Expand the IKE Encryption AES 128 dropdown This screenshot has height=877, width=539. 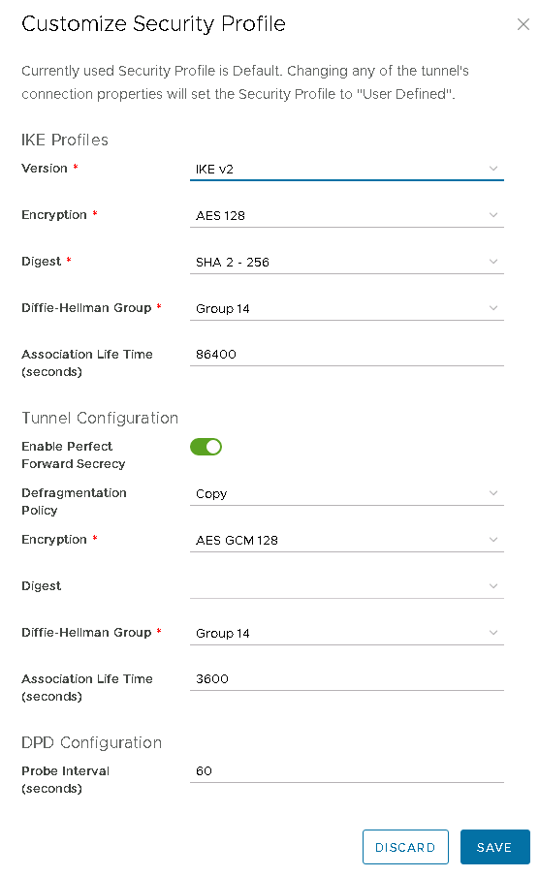click(346, 215)
